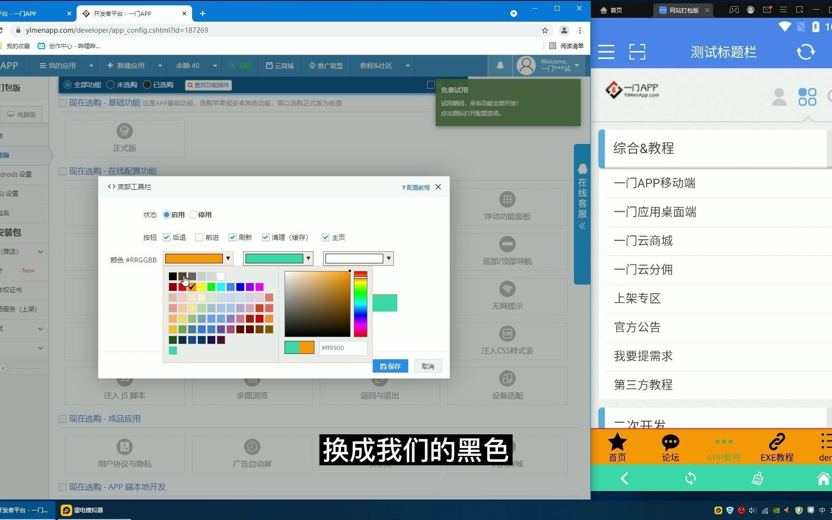This screenshot has width=832, height=520.
Task: Click the #ff9900 hex color input field
Action: click(x=343, y=348)
